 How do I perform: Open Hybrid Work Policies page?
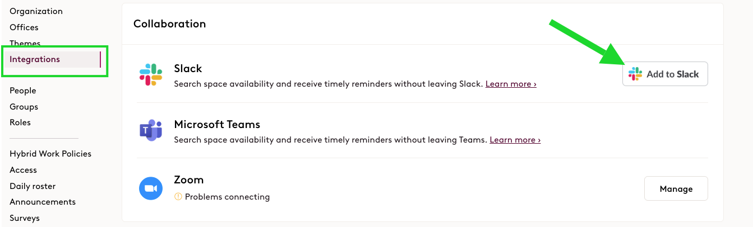tap(50, 154)
